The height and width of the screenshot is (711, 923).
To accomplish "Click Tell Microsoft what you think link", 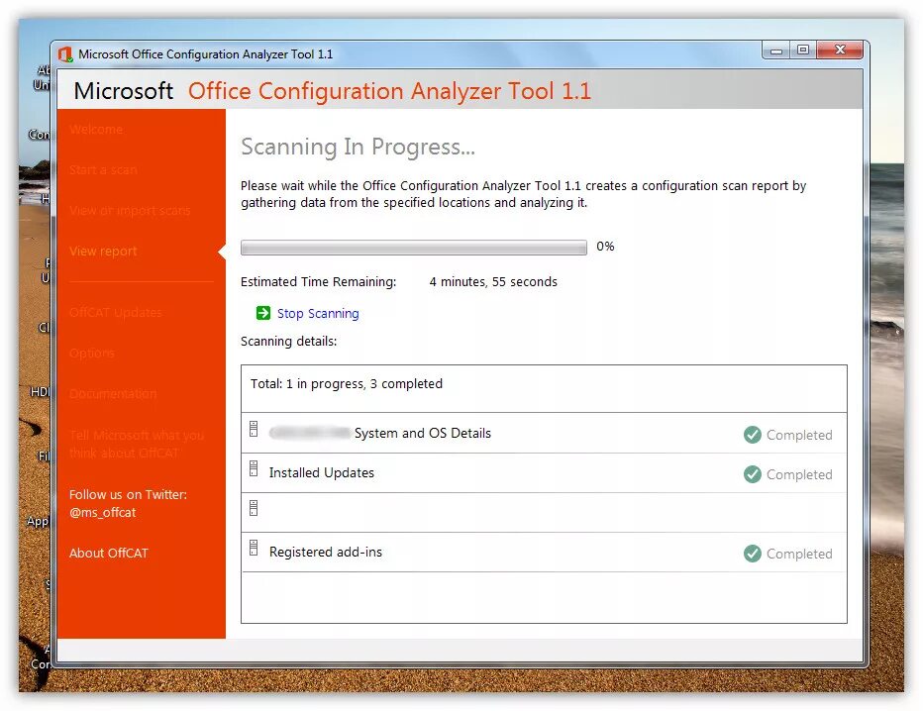I will click(137, 444).
